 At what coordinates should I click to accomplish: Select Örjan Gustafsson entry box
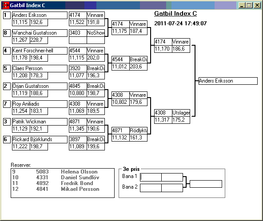pos(40,86)
